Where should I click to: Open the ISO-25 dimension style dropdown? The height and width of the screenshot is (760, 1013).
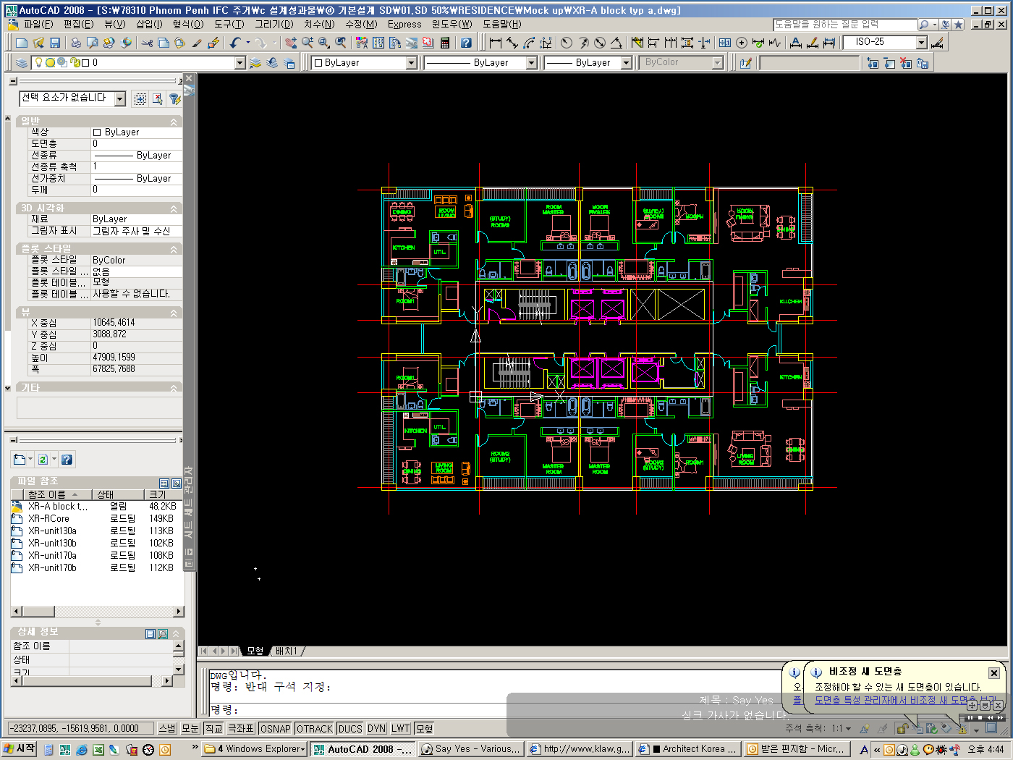[x=921, y=43]
